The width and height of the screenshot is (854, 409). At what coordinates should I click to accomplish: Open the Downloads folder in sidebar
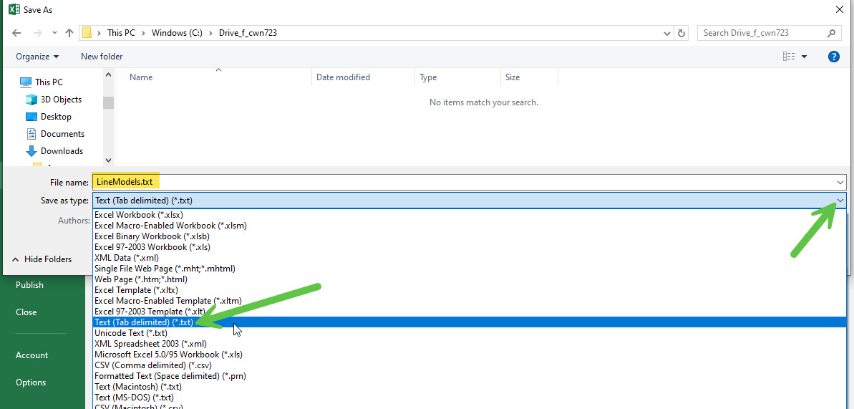[x=62, y=151]
